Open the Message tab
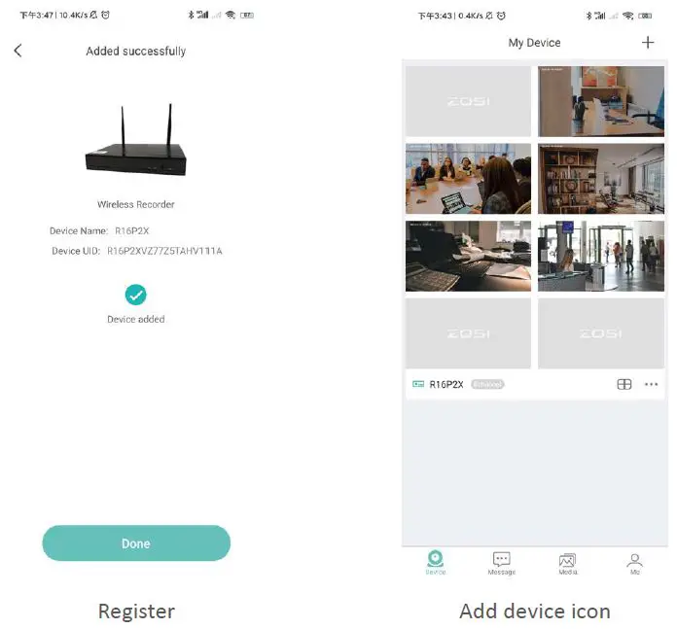 (x=501, y=563)
